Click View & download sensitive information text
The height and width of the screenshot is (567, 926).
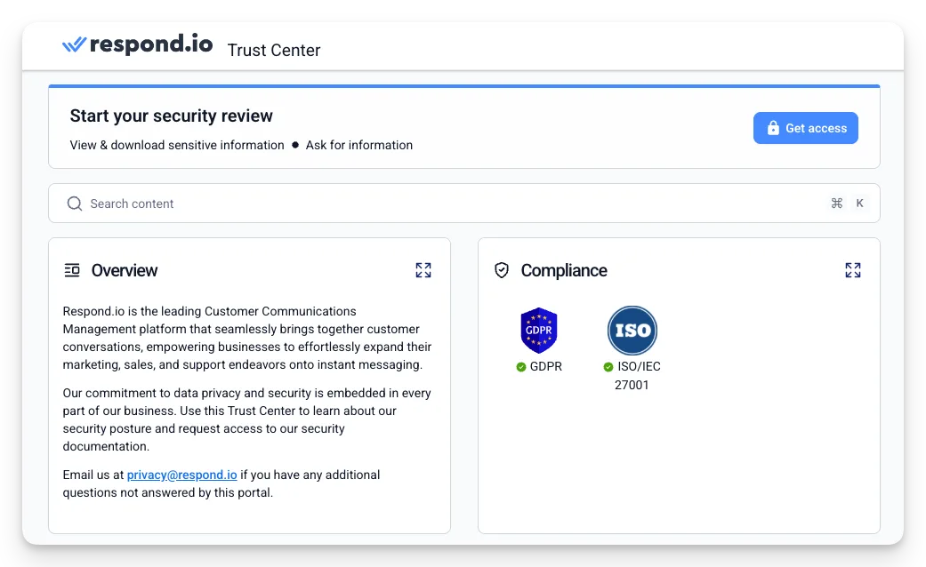pyautogui.click(x=177, y=145)
